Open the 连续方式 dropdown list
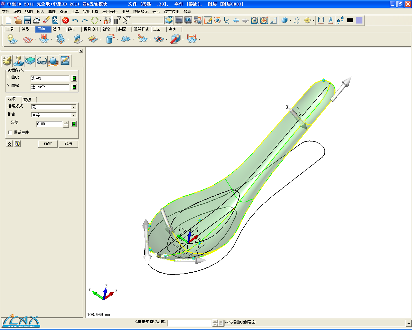The height and width of the screenshot is (330, 412). [73, 107]
